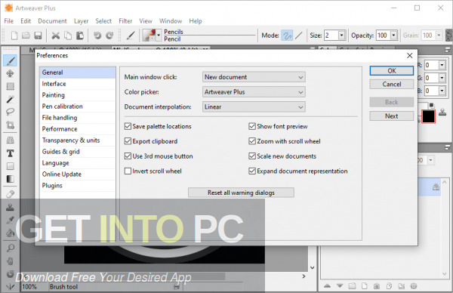The height and width of the screenshot is (293, 453).
Task: Toggle Save palette locations checkbox
Action: pyautogui.click(x=128, y=126)
